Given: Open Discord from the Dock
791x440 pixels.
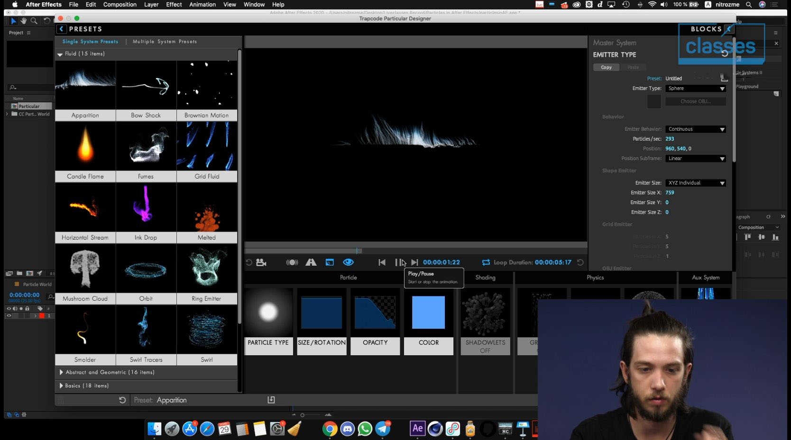Looking at the screenshot, I should [347, 429].
